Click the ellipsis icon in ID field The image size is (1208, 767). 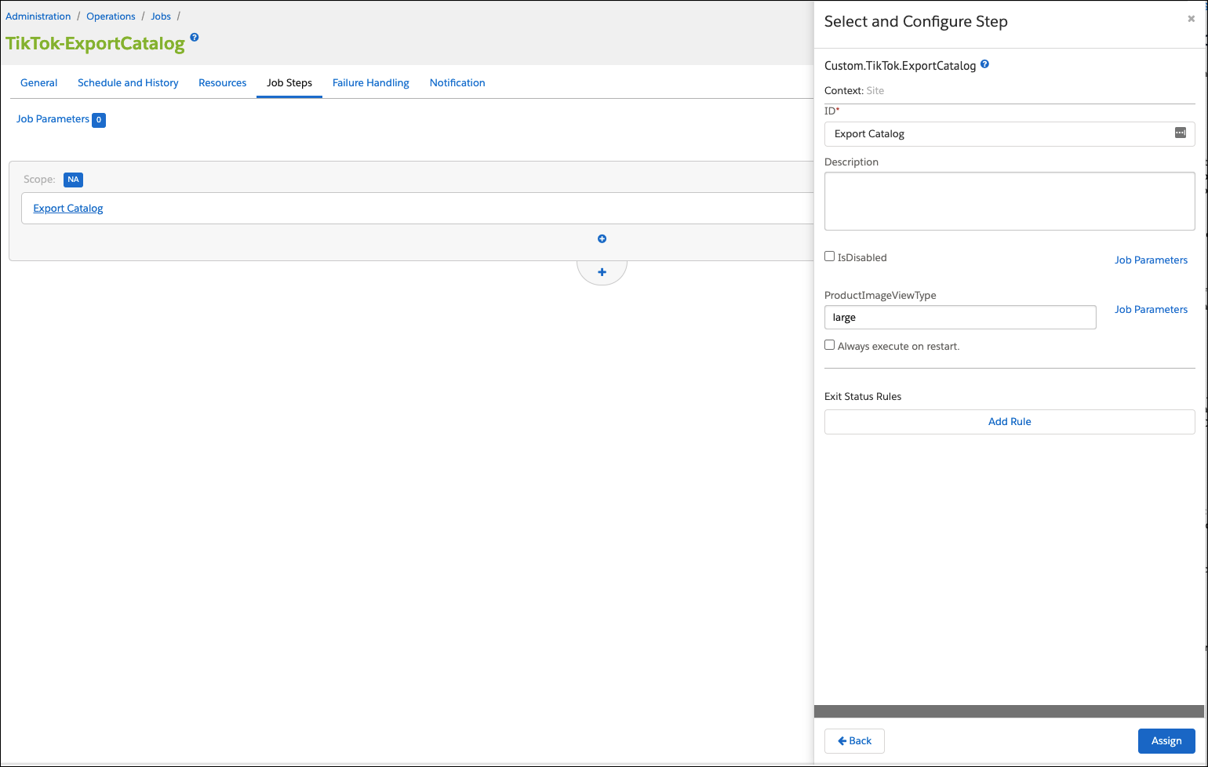pos(1180,133)
